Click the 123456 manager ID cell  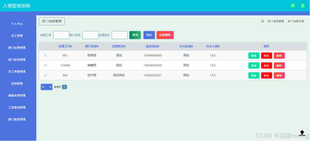(x=65, y=65)
